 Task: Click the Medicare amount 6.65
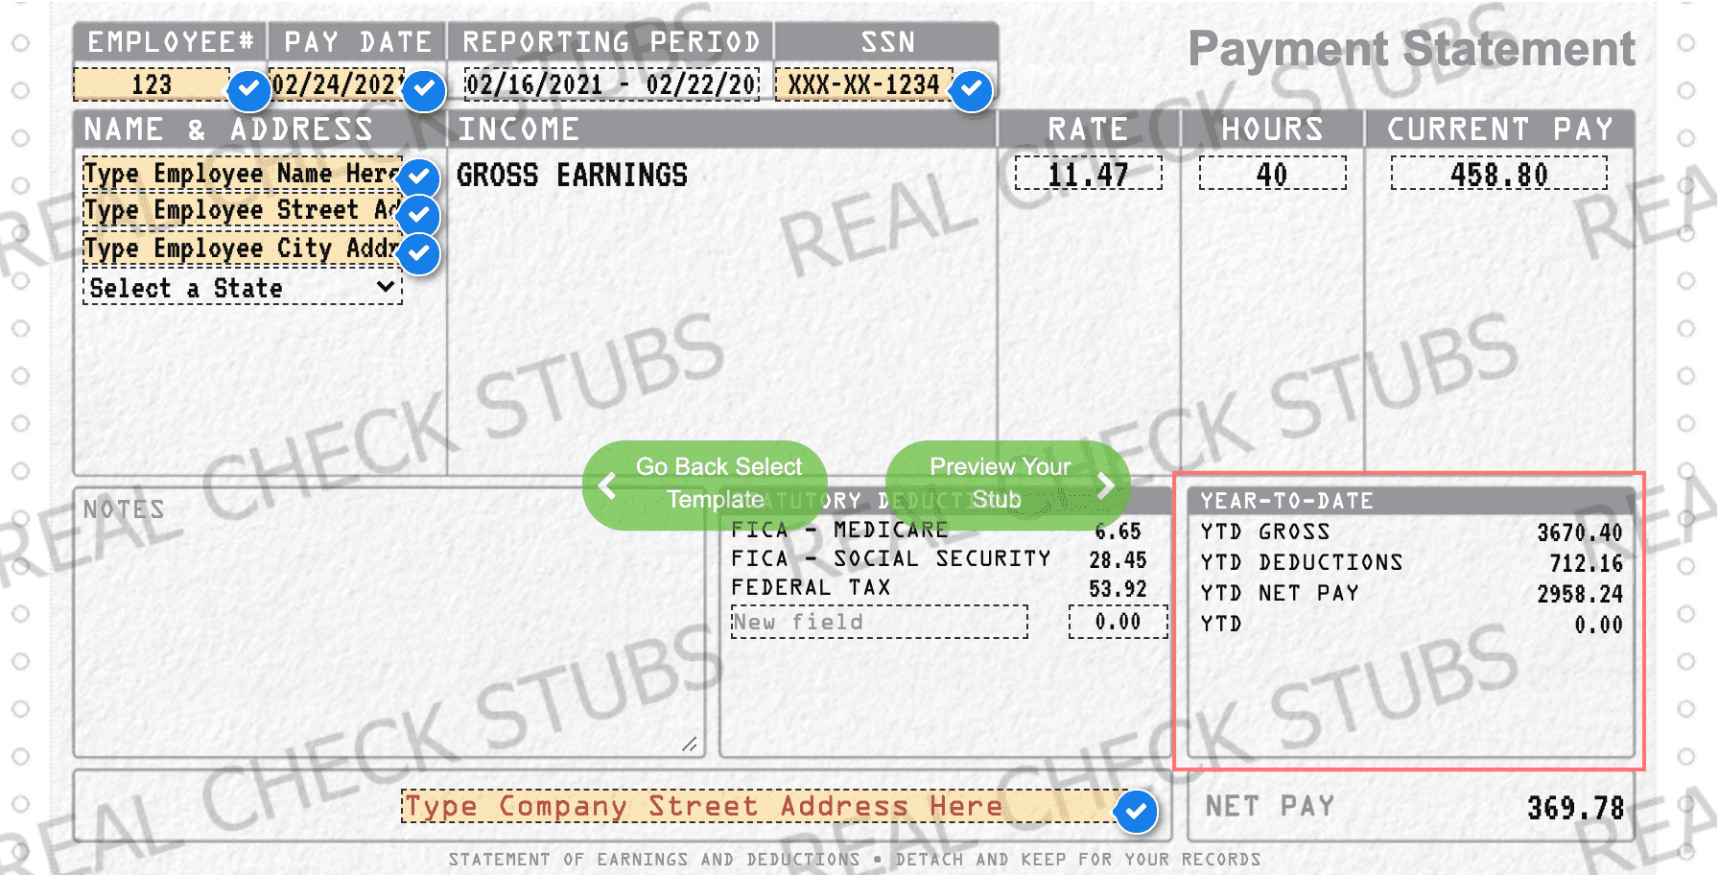[1119, 532]
